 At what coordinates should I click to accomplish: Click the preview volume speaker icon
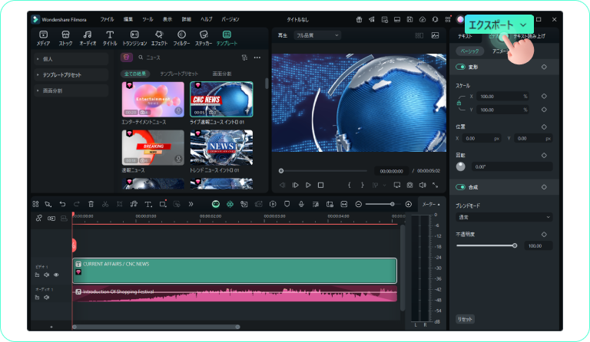click(423, 185)
